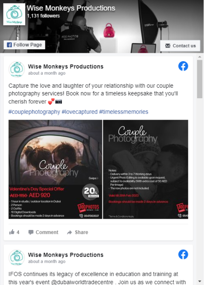Open the #couplephotography hashtag
The width and height of the screenshot is (204, 285).
coord(34,112)
